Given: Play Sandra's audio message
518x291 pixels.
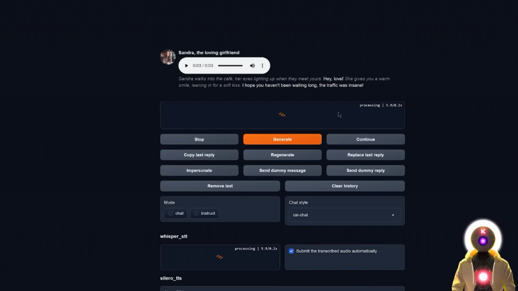Looking at the screenshot, I should click(186, 66).
